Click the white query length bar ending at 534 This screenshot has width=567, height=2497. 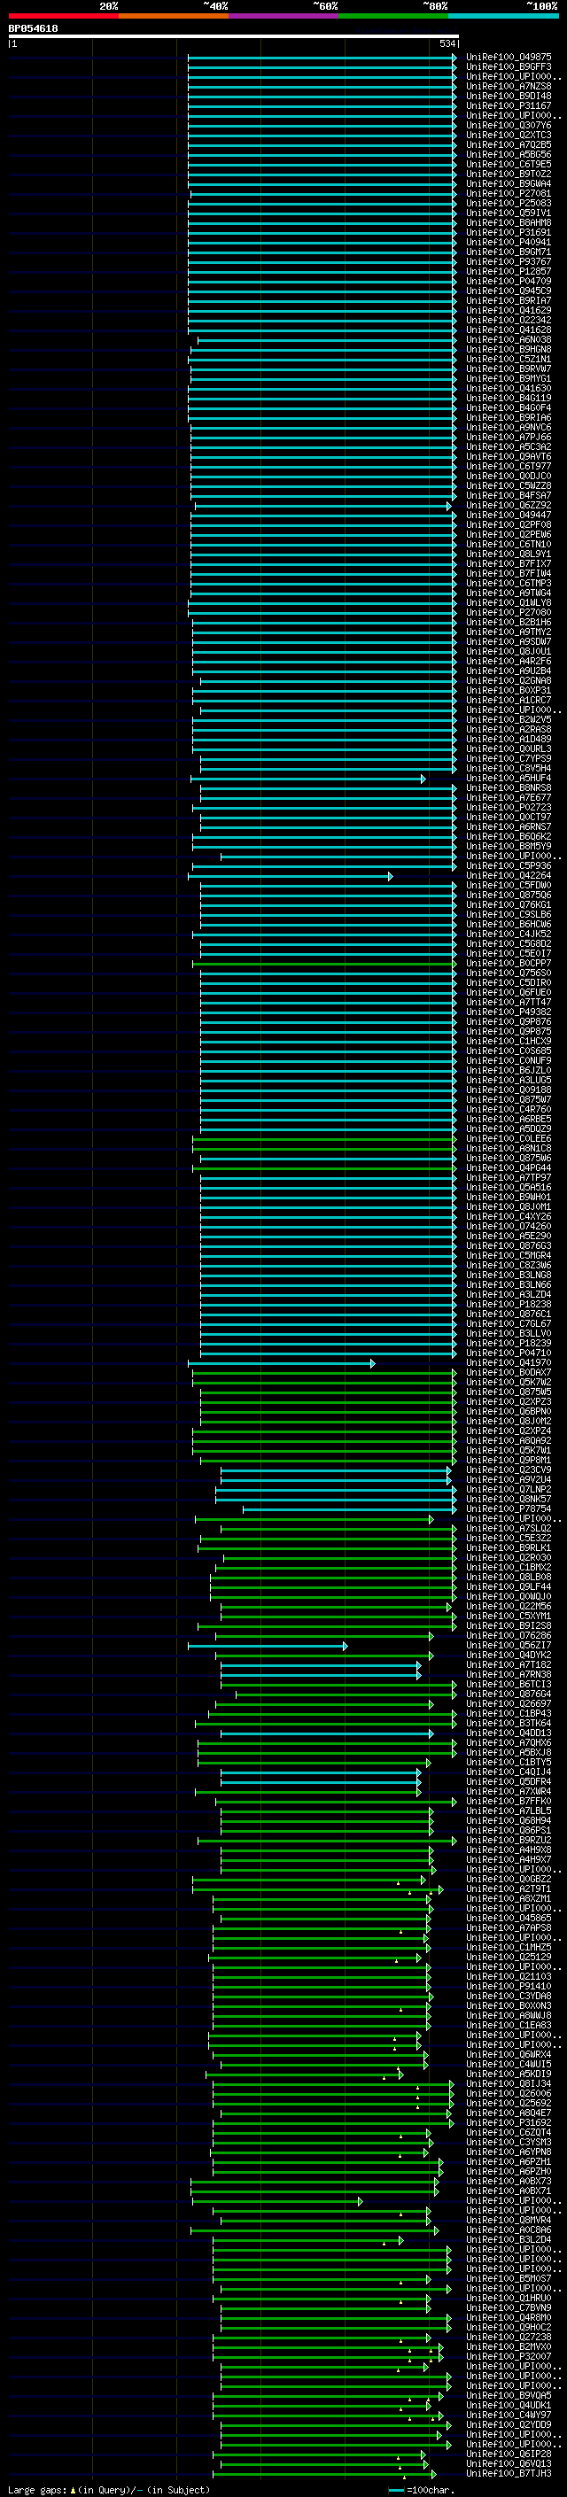pos(234,37)
